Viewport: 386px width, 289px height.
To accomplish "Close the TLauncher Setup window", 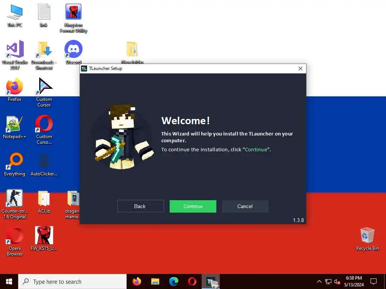I will [300, 68].
